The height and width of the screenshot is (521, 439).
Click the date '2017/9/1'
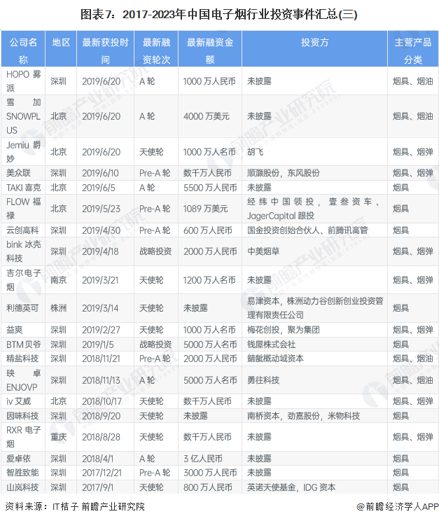coord(98,487)
